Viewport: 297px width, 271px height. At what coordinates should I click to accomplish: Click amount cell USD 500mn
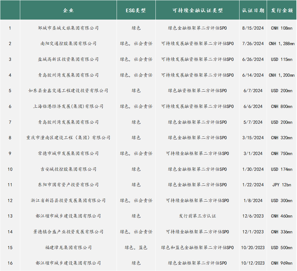(x=282, y=247)
